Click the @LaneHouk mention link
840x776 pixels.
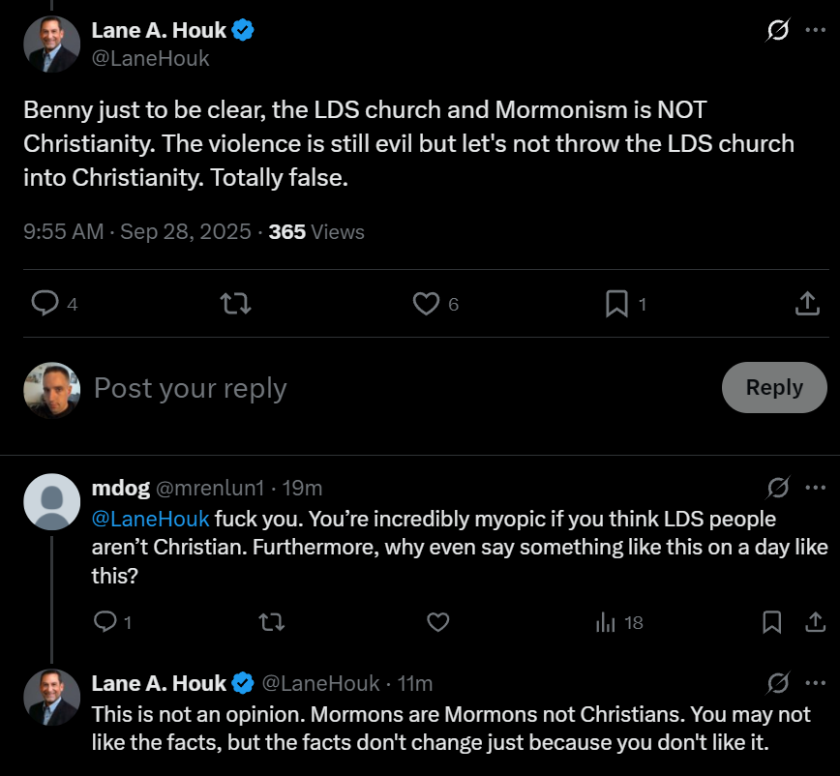pyautogui.click(x=150, y=519)
